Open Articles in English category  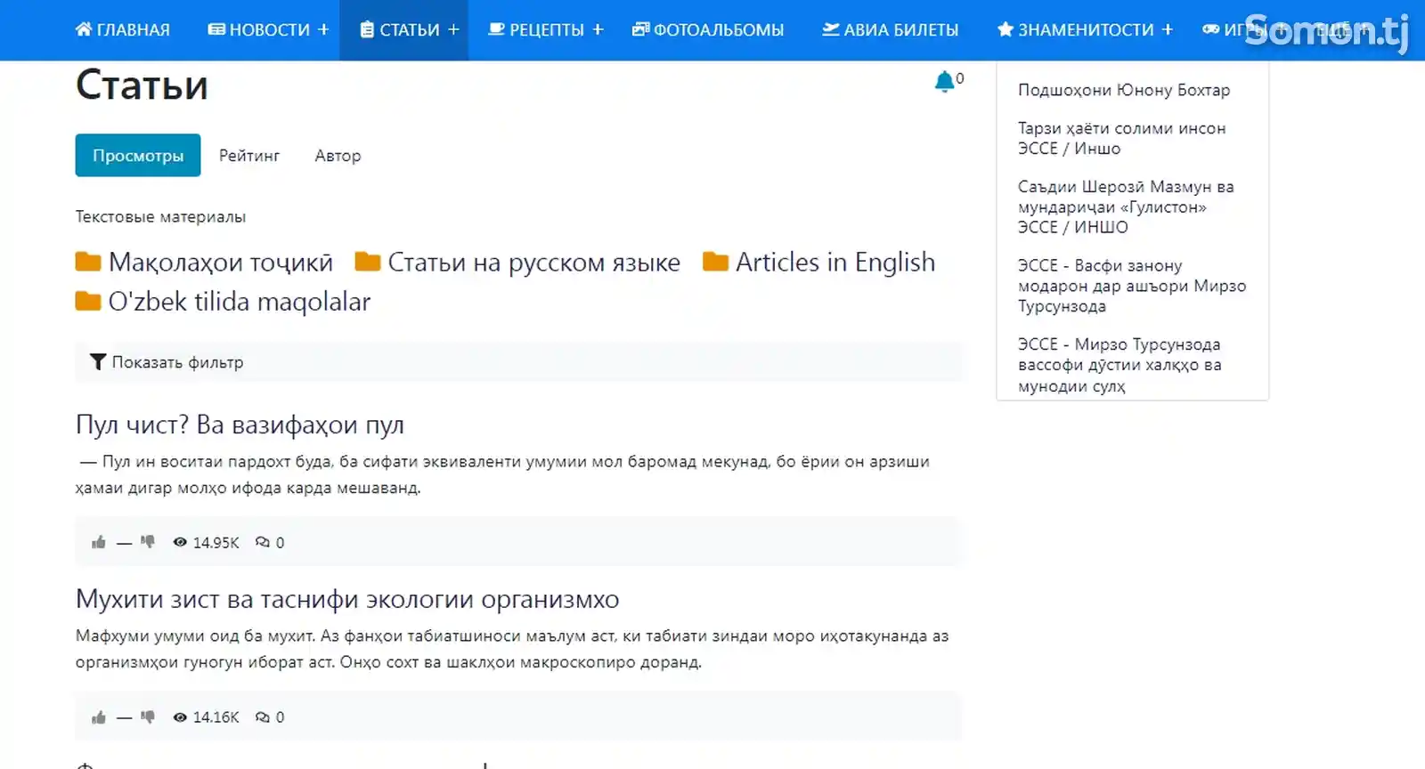tap(835, 262)
